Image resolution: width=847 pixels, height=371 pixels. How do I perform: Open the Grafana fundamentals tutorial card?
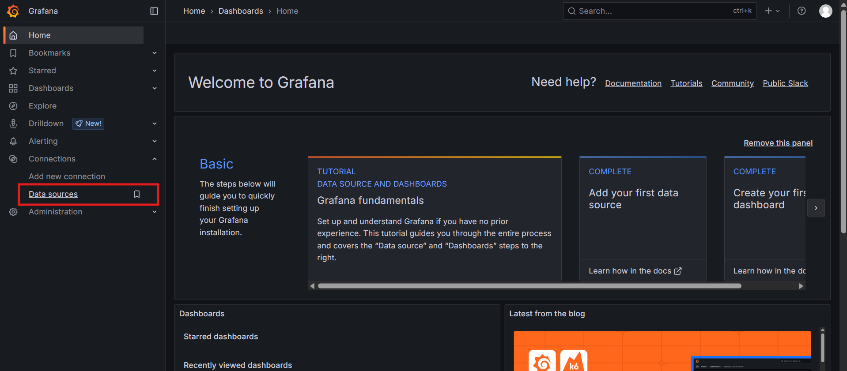435,218
